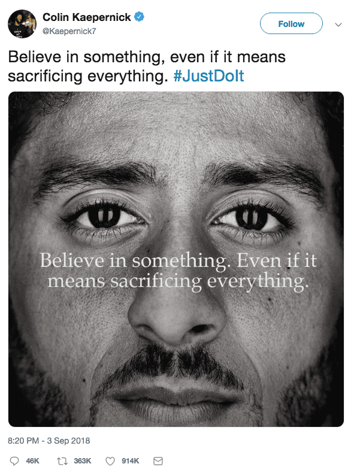Click the reply speech bubble icon
354x476 pixels.
point(14,461)
